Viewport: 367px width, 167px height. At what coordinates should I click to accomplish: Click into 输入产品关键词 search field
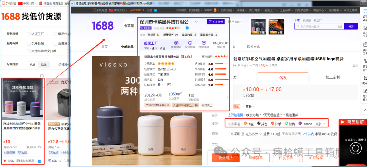pos(318,26)
